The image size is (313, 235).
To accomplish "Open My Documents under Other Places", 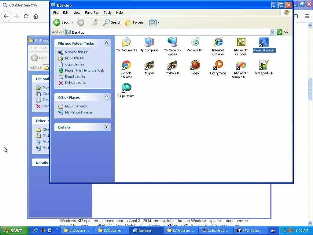I will (x=76, y=106).
